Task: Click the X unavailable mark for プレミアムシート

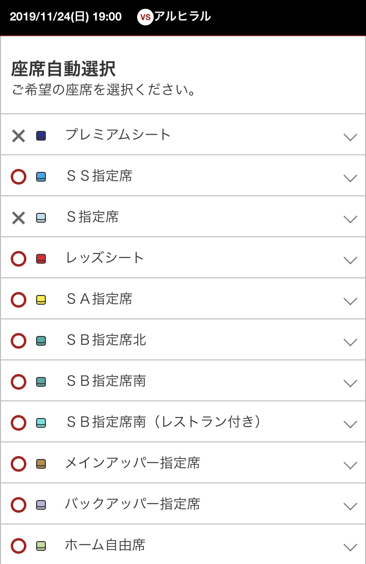Action: click(x=19, y=136)
